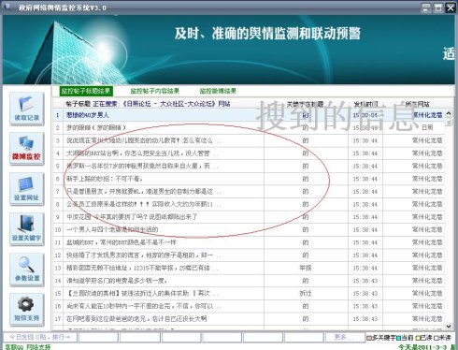Click row number 12 in the list
Viewport: 458px width, 350px height.
click(x=58, y=255)
